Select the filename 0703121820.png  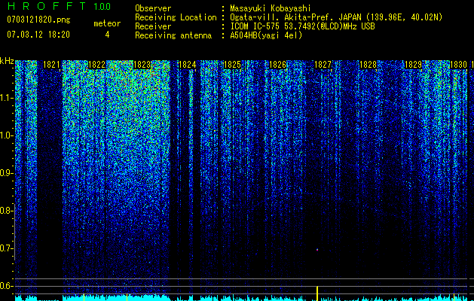click(x=38, y=20)
